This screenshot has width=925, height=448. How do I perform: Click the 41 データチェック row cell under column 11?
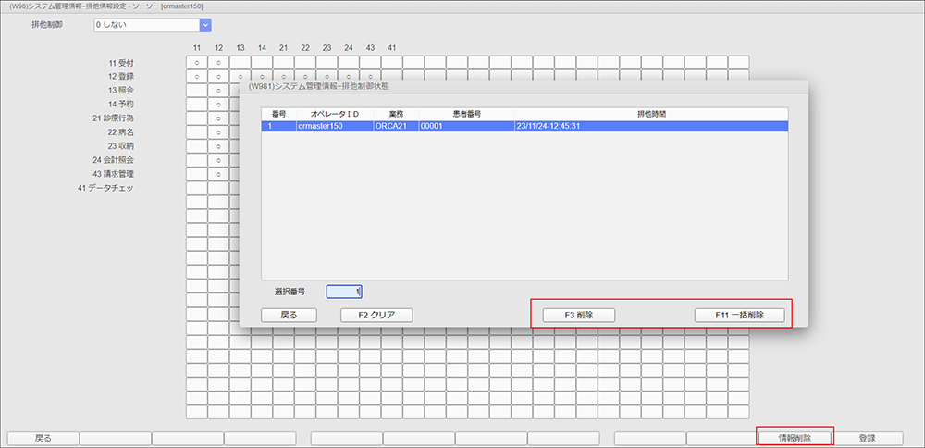click(196, 188)
